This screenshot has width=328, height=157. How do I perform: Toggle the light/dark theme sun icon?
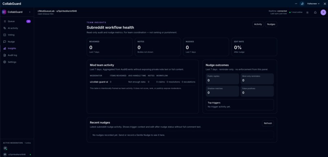point(307,13)
